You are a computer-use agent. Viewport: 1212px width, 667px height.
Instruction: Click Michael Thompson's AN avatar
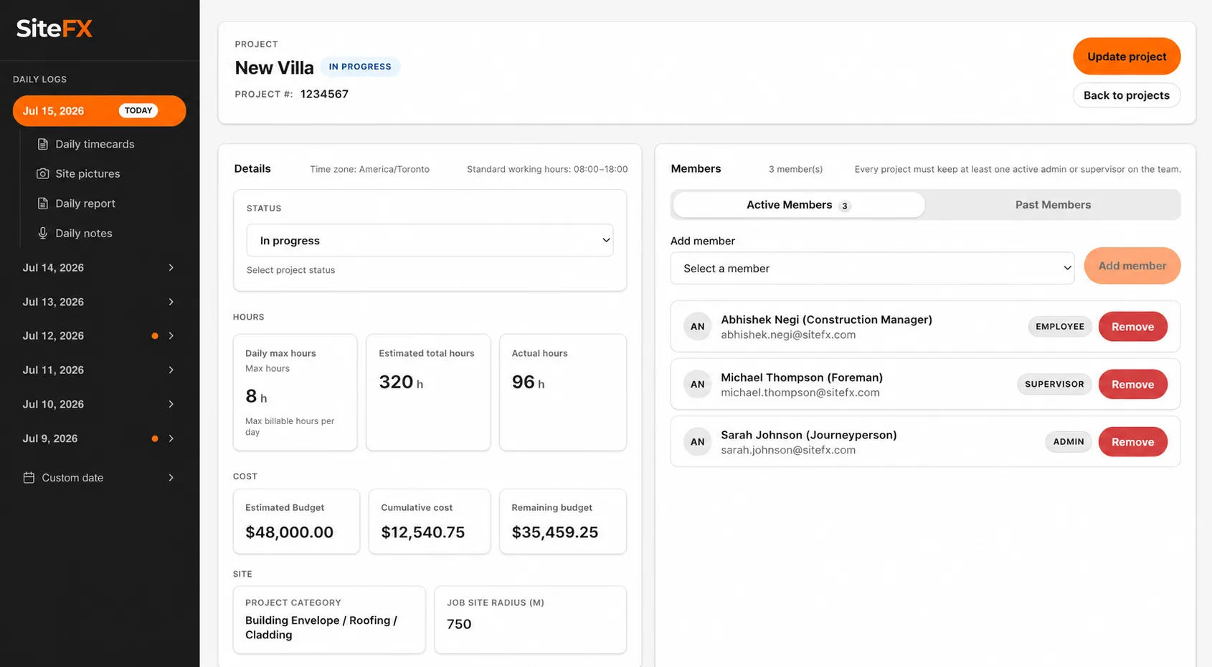(x=697, y=384)
